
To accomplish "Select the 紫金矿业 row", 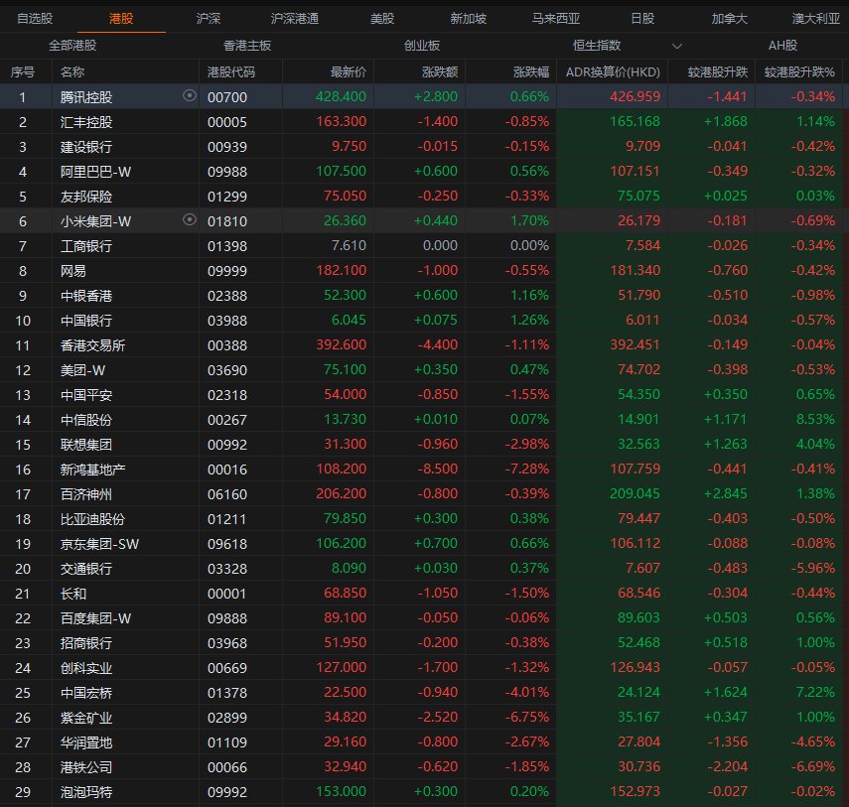I will 425,717.
